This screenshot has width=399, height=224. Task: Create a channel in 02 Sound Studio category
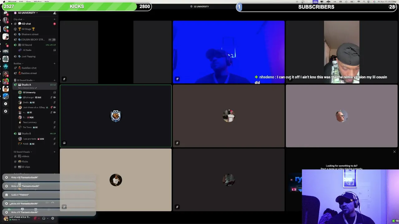(54, 80)
